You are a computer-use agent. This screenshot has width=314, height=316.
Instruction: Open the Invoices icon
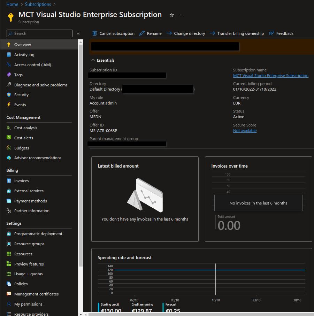click(x=9, y=181)
